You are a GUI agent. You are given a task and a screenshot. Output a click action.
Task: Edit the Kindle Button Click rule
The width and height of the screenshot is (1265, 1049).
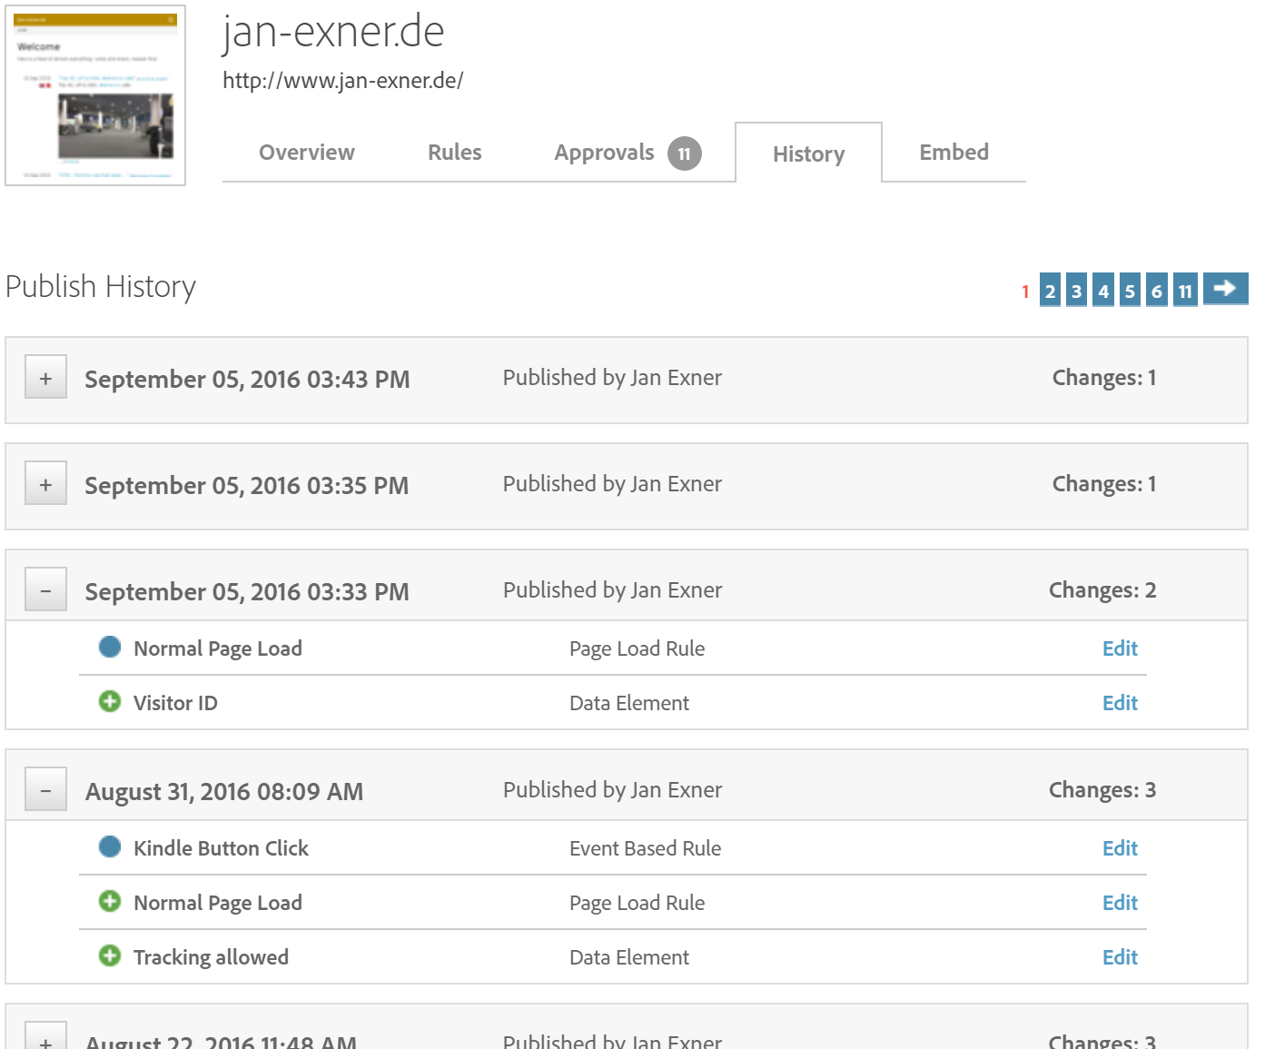[x=1119, y=848]
